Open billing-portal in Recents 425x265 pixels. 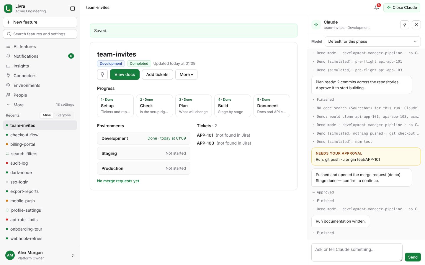point(40,144)
